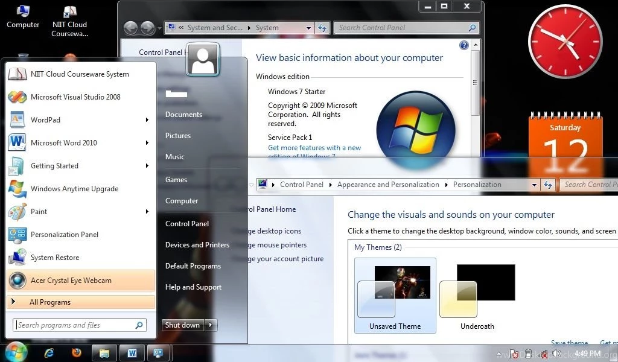Expand Getting Started submenu arrow
This screenshot has width=618, height=362.
click(147, 166)
